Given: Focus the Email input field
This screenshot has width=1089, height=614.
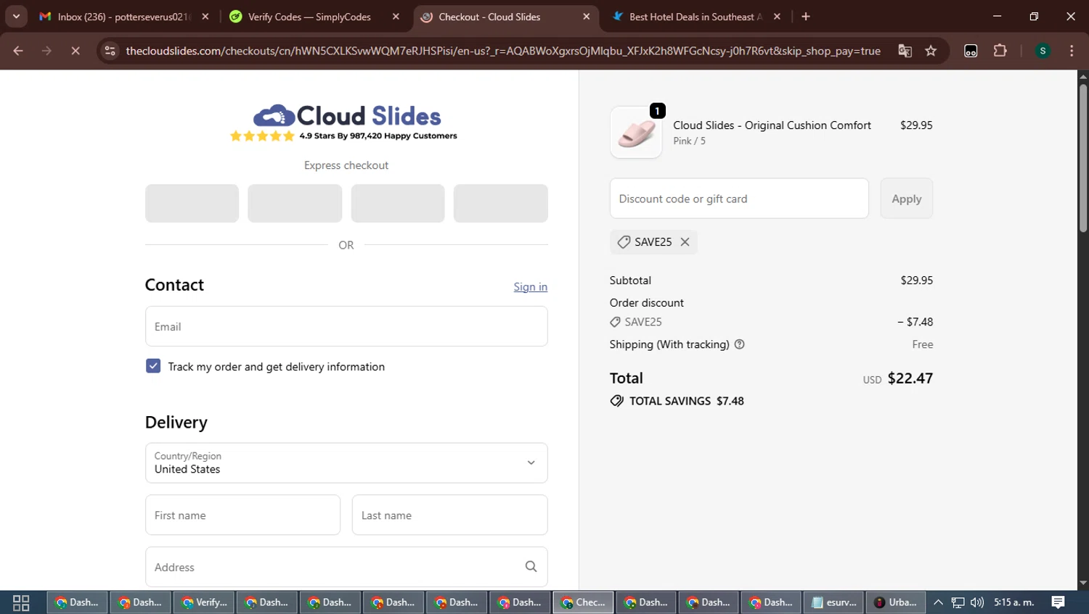Looking at the screenshot, I should (x=346, y=326).
